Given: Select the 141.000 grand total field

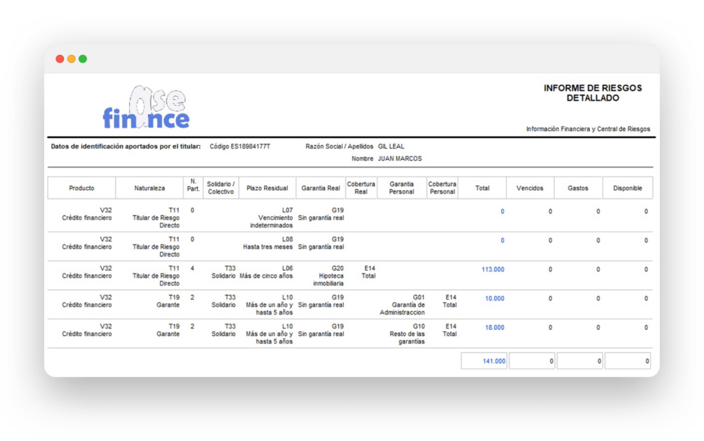Looking at the screenshot, I should point(484,361).
